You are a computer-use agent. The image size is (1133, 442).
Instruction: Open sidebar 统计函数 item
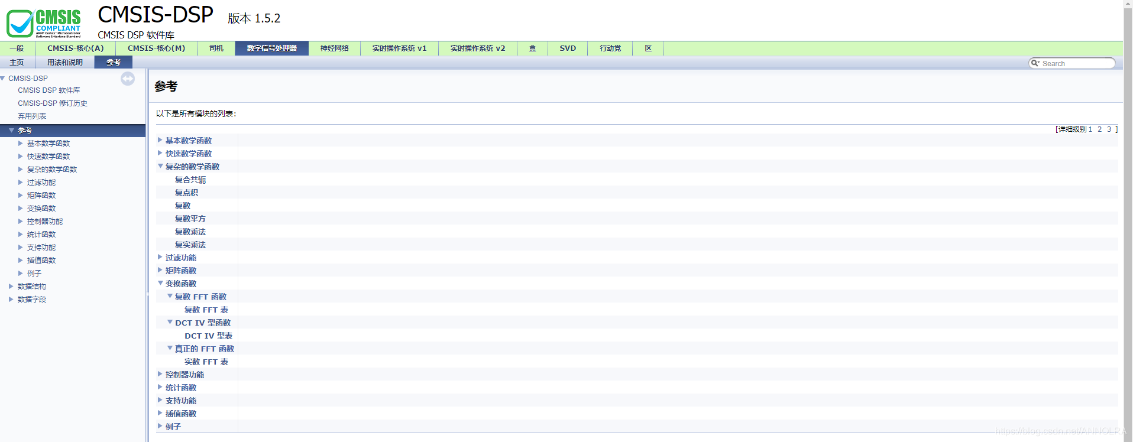pos(41,235)
